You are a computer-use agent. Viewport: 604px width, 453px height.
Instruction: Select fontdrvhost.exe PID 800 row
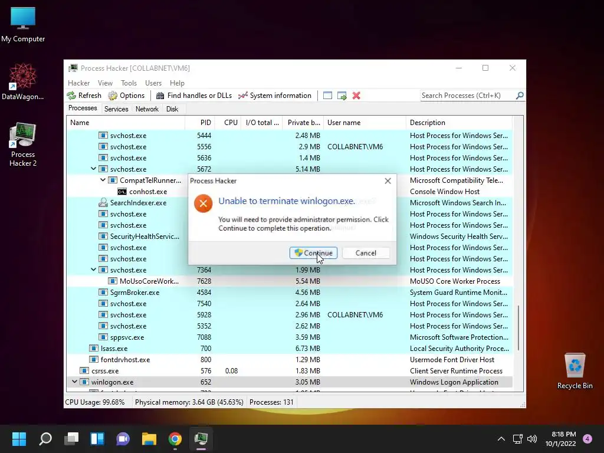pos(290,359)
